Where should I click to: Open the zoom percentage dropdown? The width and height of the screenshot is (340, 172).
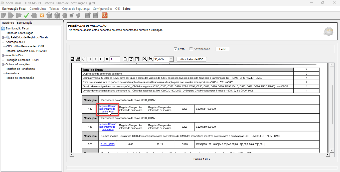click(x=171, y=59)
